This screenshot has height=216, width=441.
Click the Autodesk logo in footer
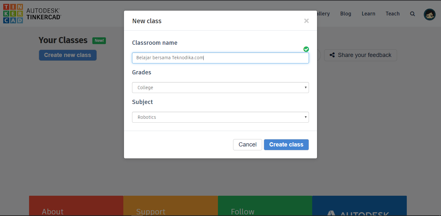(359, 213)
